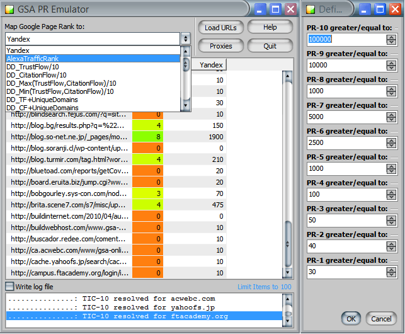Click the Defi... window title bar icon

tap(311, 9)
